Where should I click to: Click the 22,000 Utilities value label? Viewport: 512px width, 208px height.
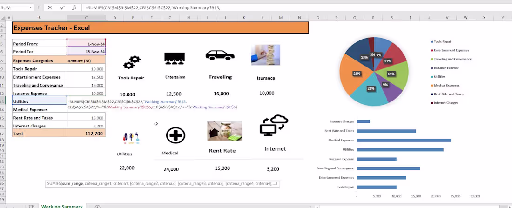coord(127,168)
